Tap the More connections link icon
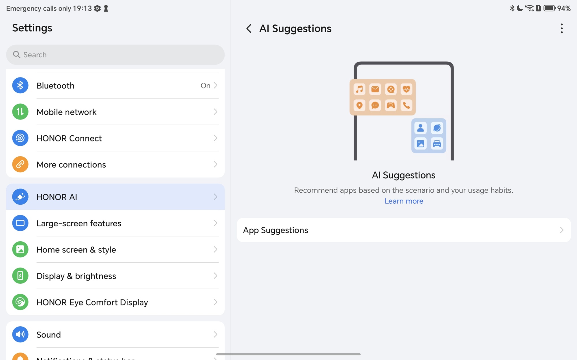The height and width of the screenshot is (360, 577). pos(20,164)
